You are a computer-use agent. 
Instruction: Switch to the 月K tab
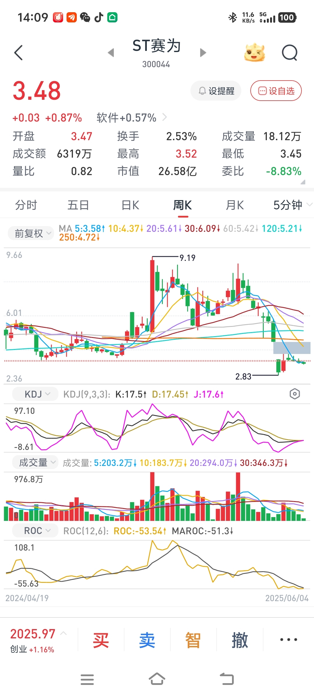(235, 205)
